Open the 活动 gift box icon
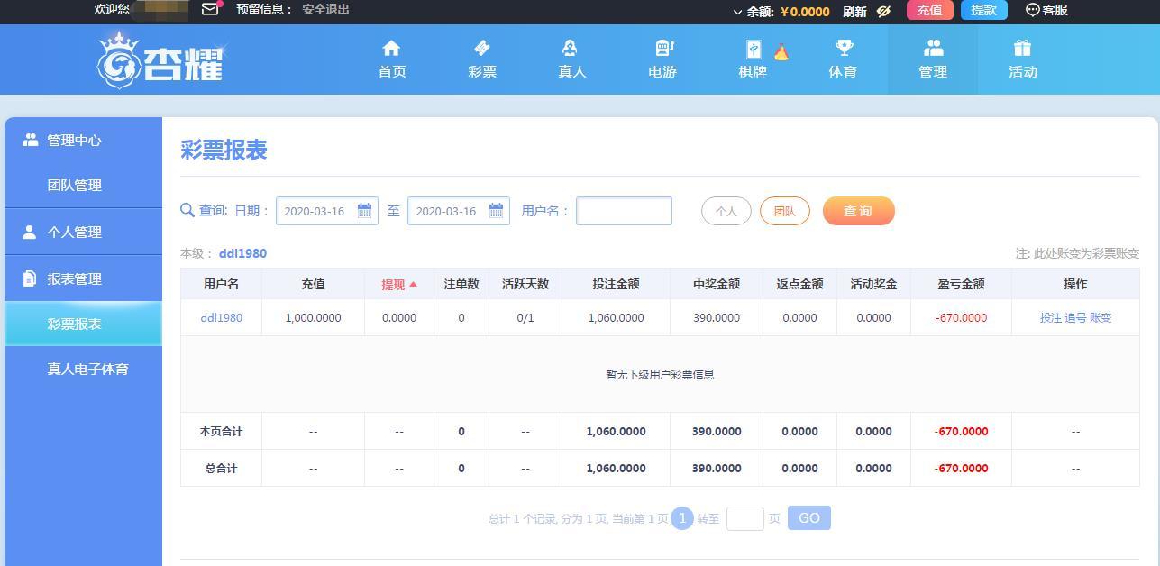 [x=1022, y=48]
